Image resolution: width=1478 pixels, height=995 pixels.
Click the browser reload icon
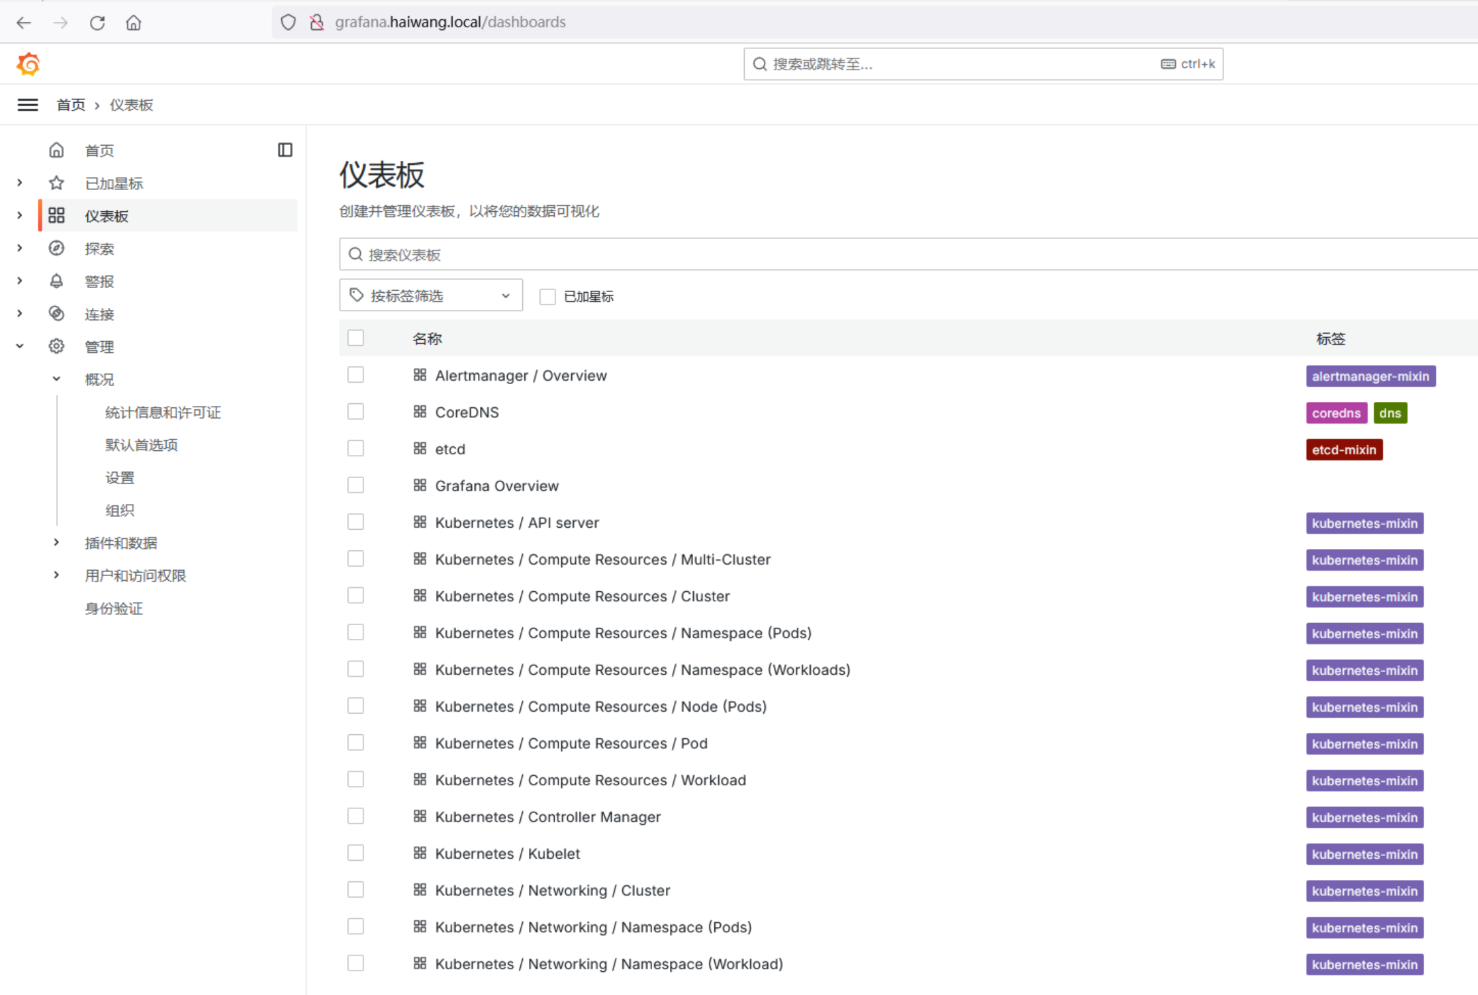tap(97, 22)
